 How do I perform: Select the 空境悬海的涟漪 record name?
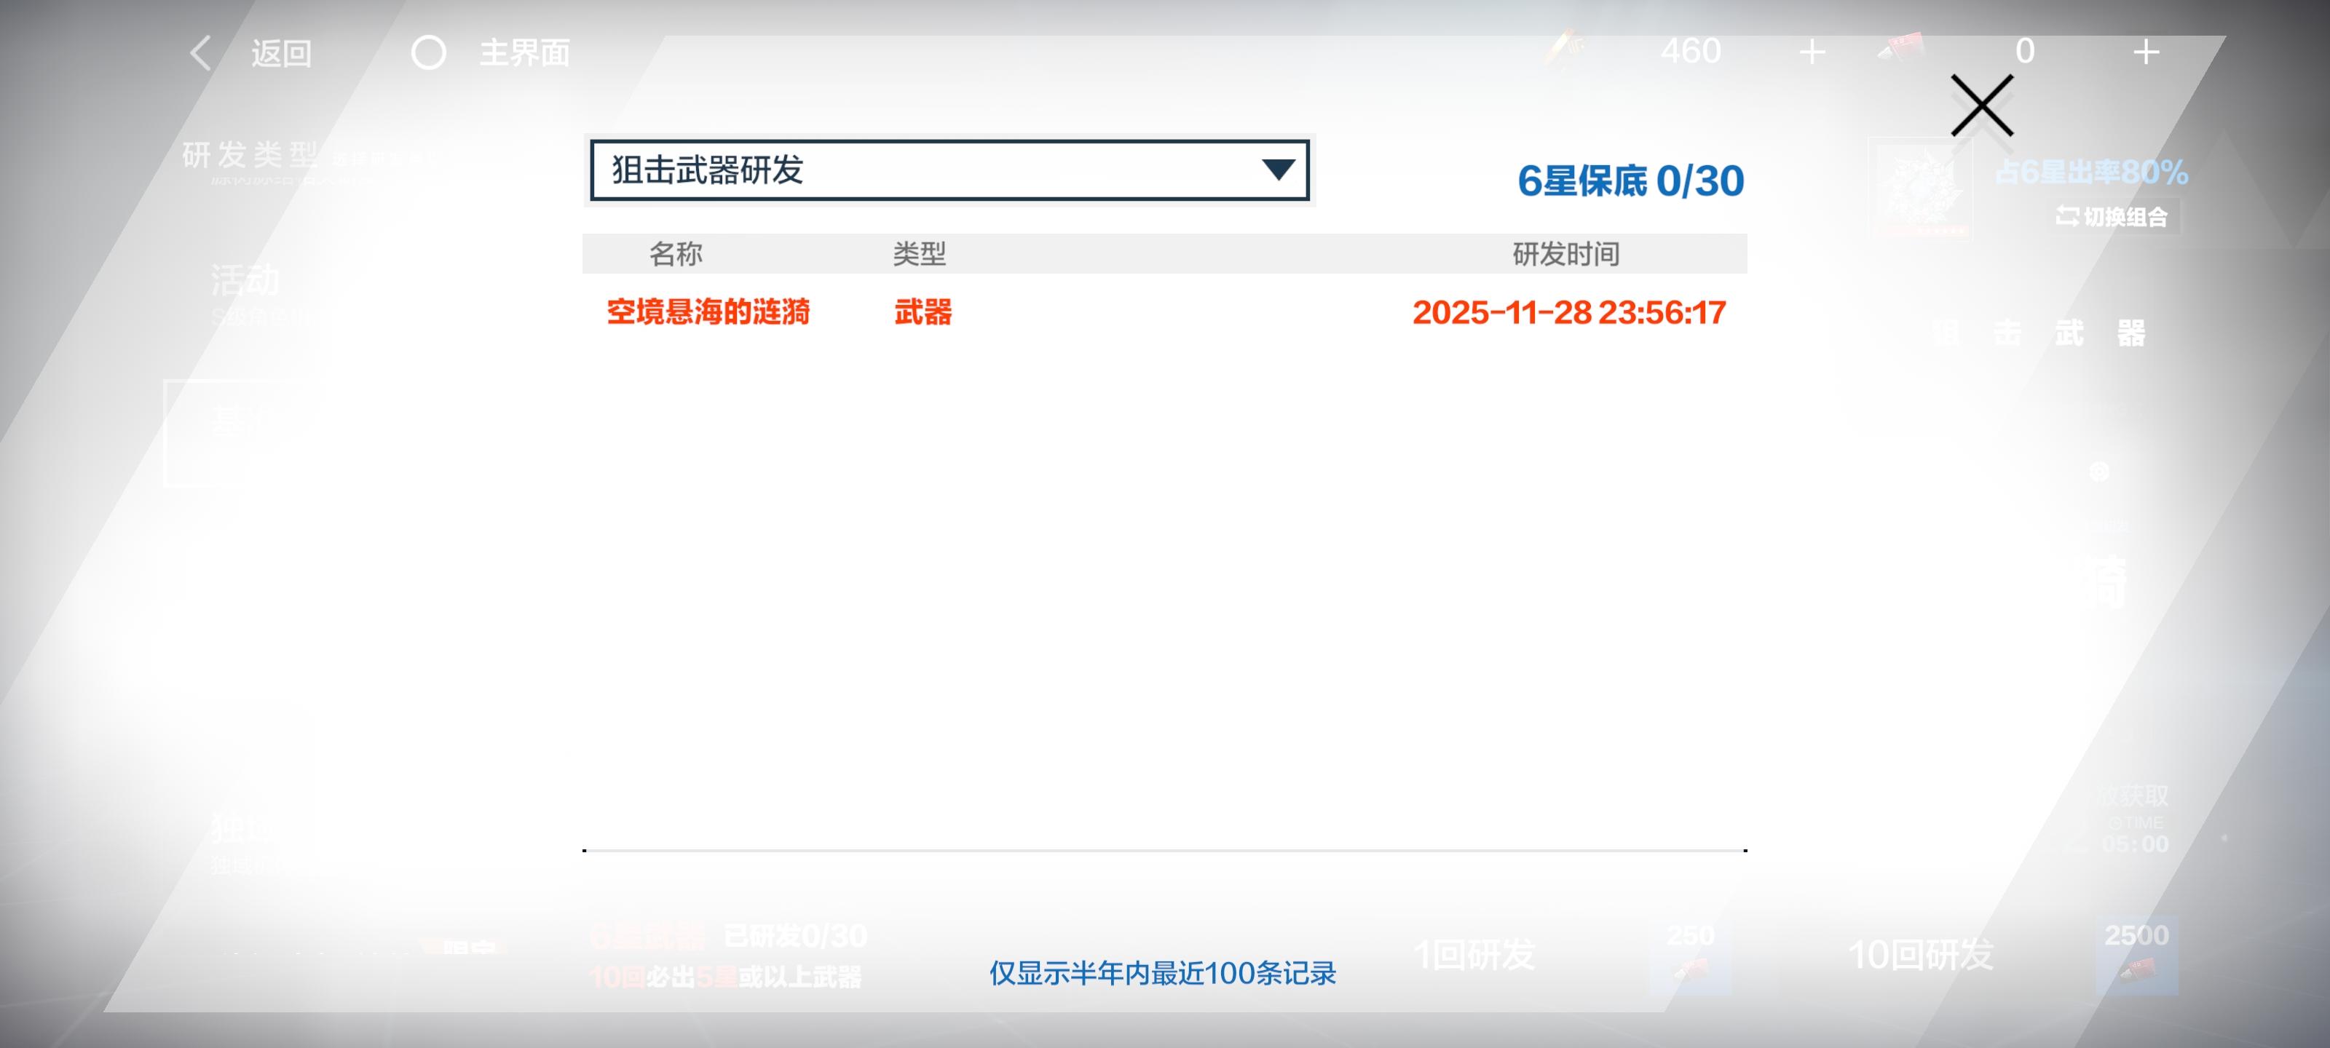tap(708, 312)
